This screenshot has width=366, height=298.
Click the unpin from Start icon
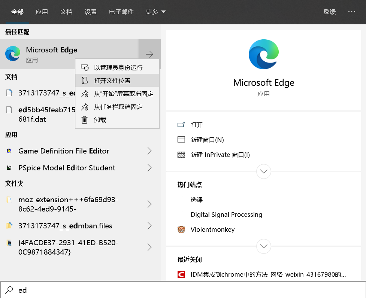[x=85, y=94]
